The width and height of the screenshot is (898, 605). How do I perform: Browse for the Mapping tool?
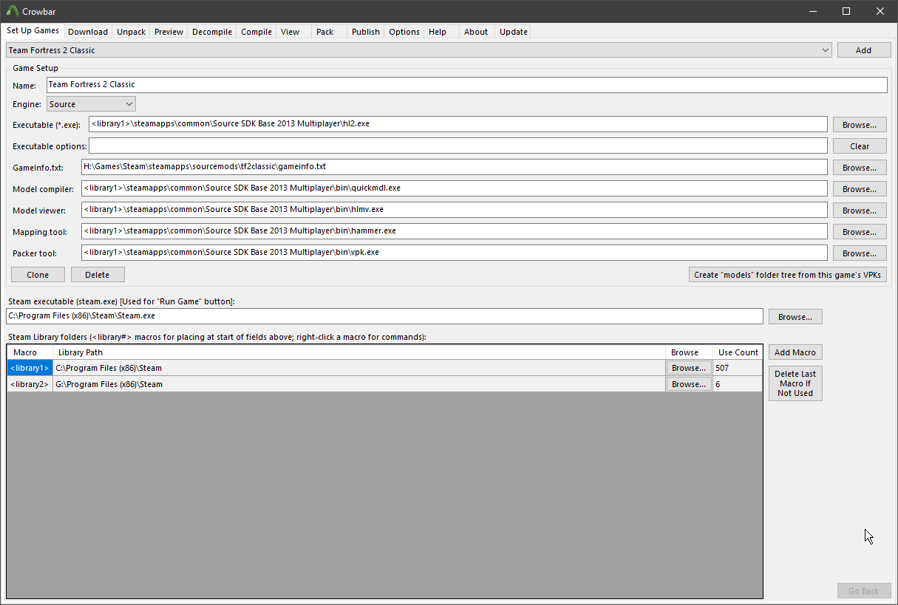tap(860, 232)
